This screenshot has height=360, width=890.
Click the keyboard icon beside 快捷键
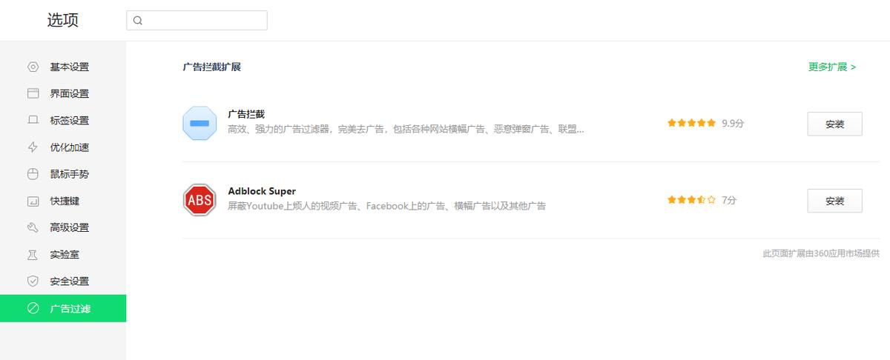tap(33, 201)
